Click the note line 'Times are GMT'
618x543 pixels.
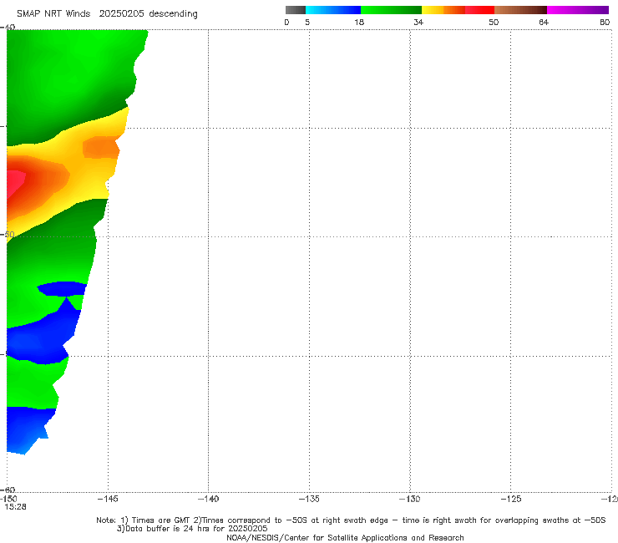pyautogui.click(x=161, y=520)
